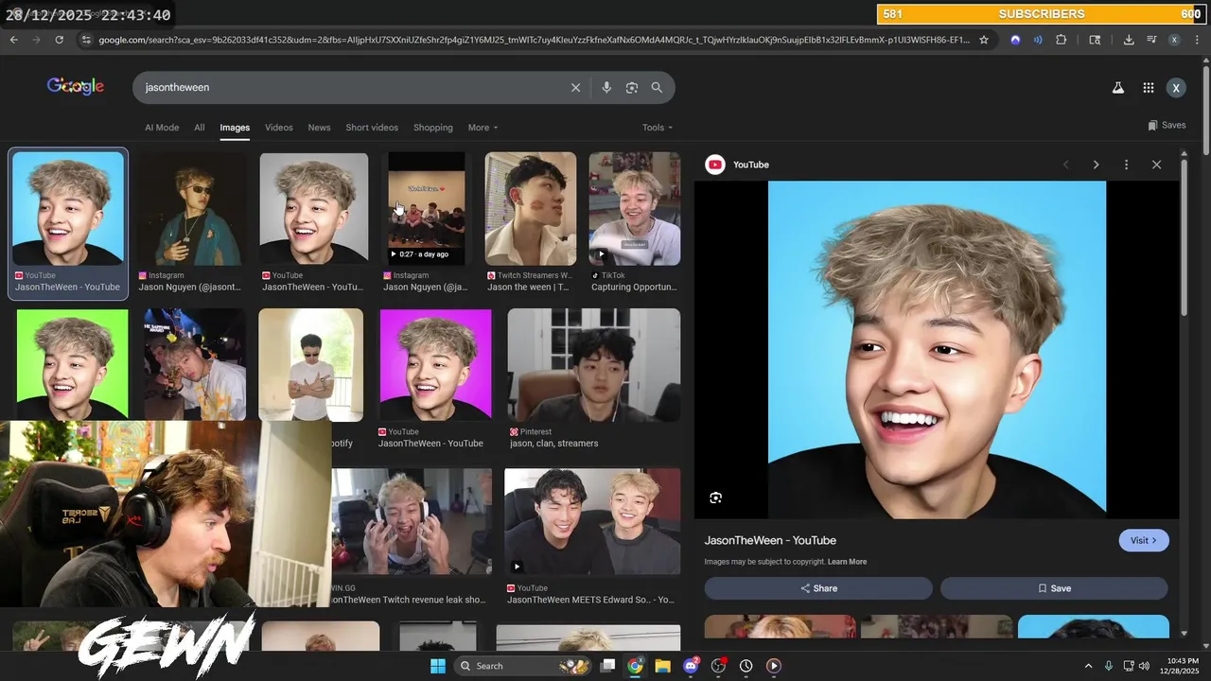Select the green-background Jason thumbnail
Image resolution: width=1211 pixels, height=681 pixels.
point(72,364)
